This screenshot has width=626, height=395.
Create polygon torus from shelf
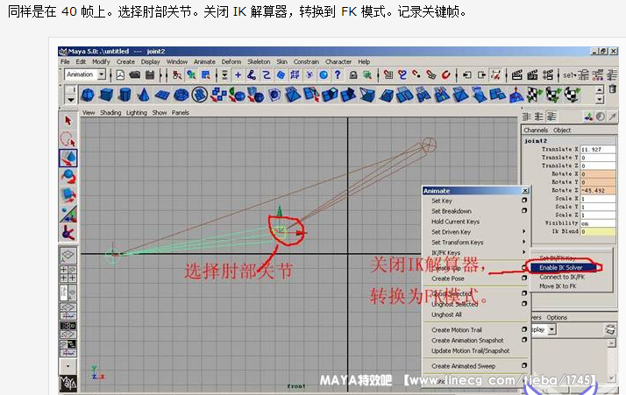coord(181,95)
